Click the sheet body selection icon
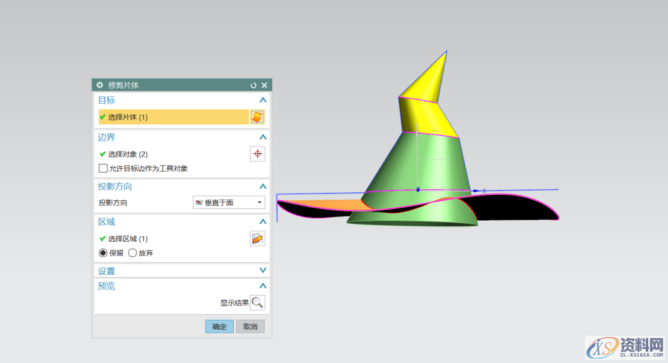The image size is (668, 363). [x=257, y=117]
